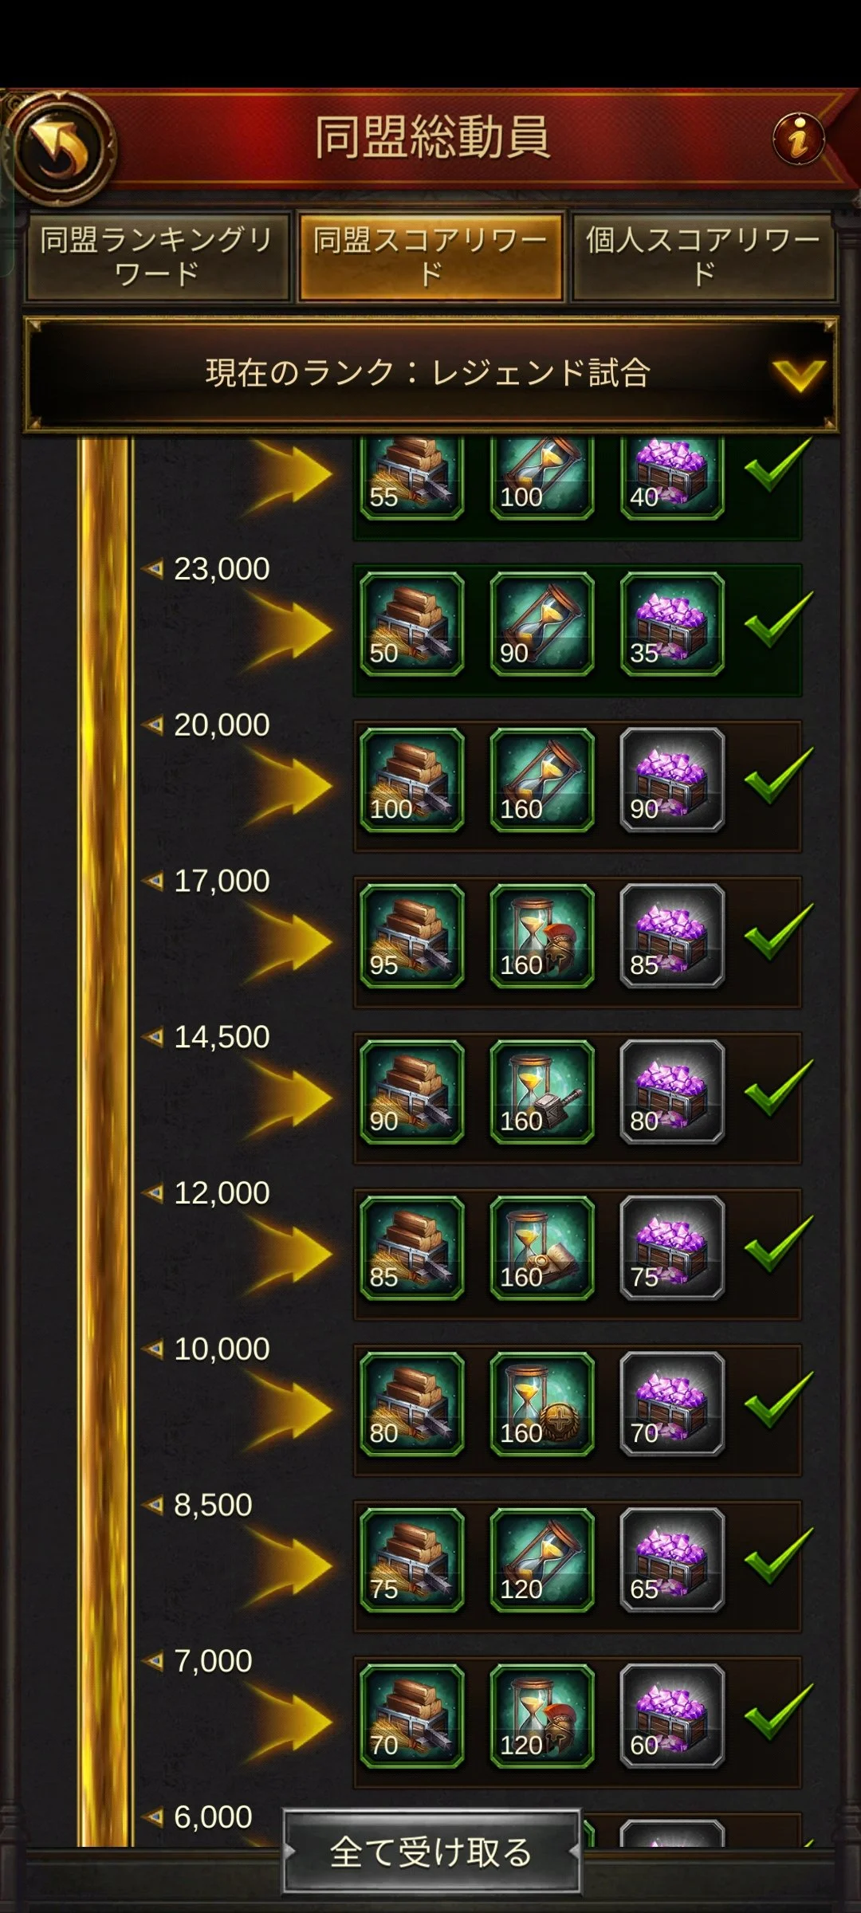Tap the back arrow icon

click(x=60, y=147)
